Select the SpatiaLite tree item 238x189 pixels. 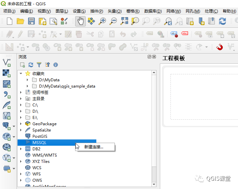click(42, 130)
